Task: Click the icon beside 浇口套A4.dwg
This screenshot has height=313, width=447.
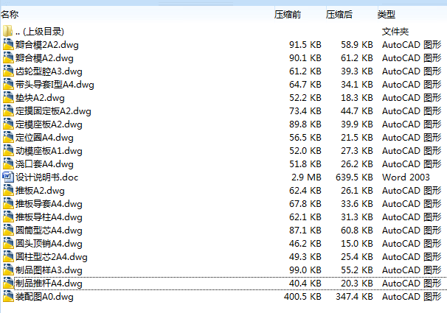Action: [x=8, y=164]
